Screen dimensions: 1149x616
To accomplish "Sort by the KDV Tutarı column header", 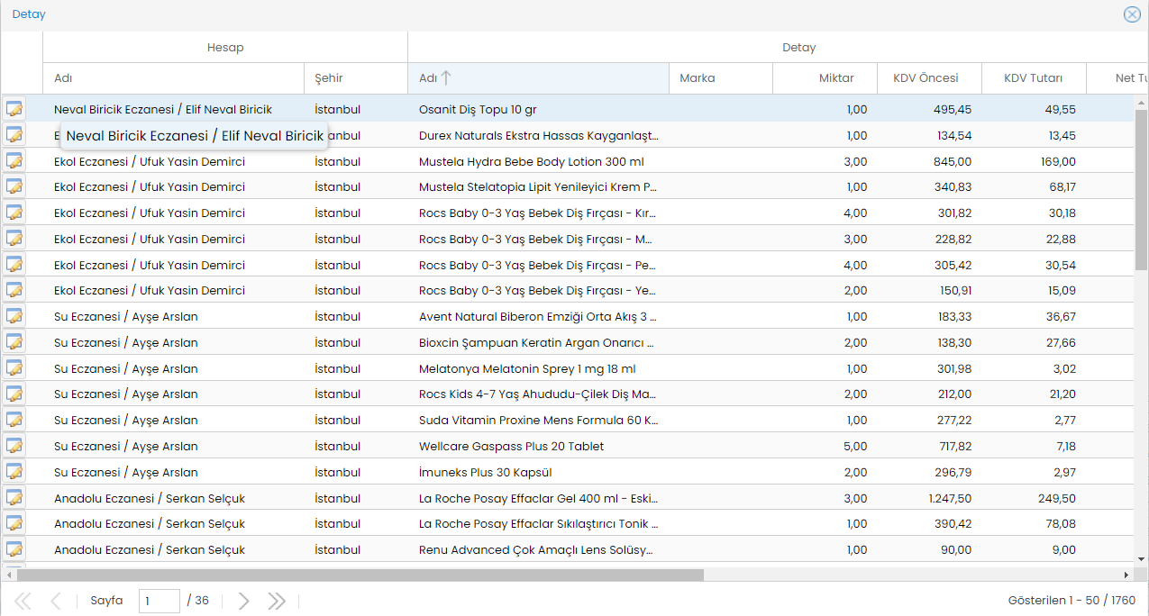I will [x=1034, y=78].
